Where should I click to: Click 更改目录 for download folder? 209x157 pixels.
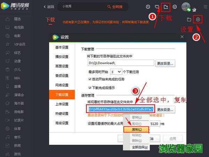165,63
